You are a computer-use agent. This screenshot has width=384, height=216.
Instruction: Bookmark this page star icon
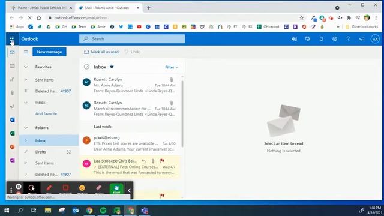pyautogui.click(x=301, y=17)
